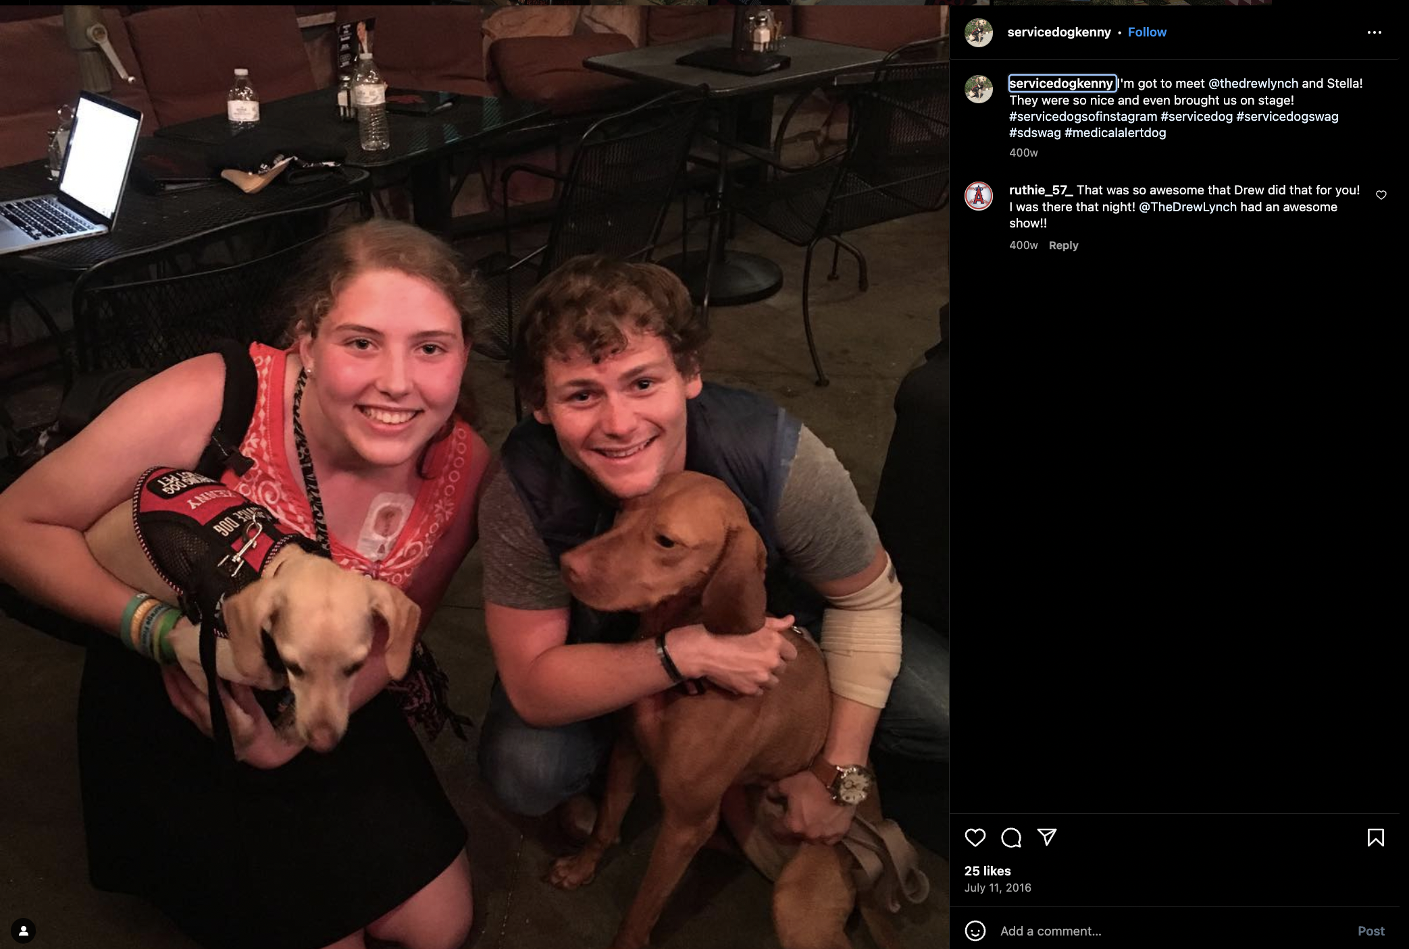Follow servicedogkenny account
1409x949 pixels.
pyautogui.click(x=1147, y=32)
